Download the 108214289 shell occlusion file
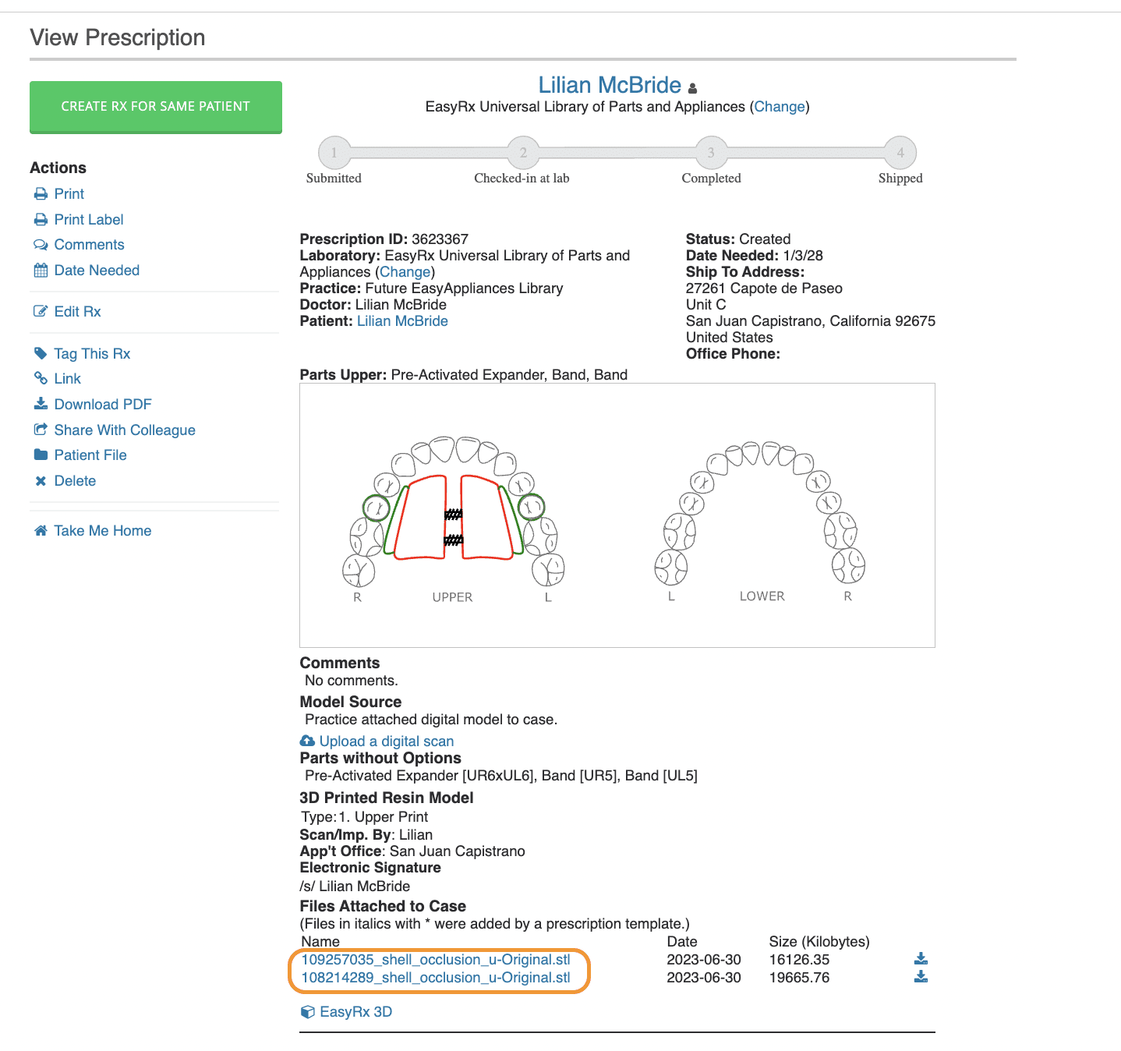1121x1051 pixels. 921,976
